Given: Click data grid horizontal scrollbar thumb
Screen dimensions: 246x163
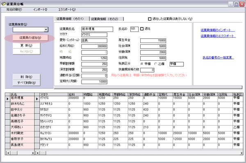Looking at the screenshot, I should [43, 153].
